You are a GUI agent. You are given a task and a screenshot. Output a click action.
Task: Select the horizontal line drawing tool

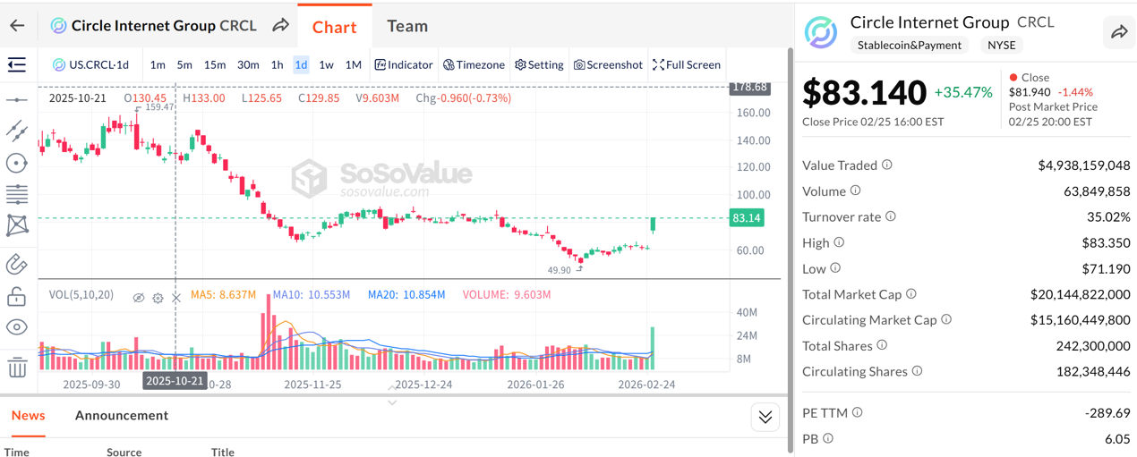tap(16, 100)
